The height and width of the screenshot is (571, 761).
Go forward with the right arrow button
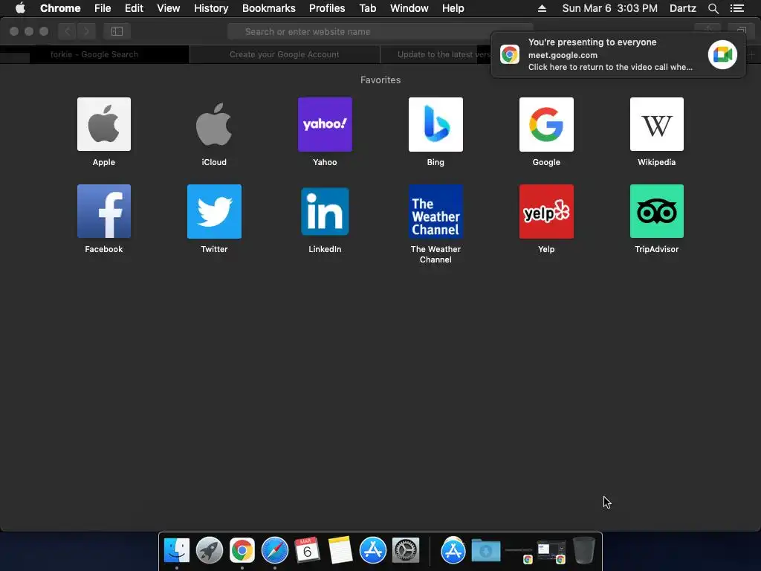pyautogui.click(x=86, y=31)
